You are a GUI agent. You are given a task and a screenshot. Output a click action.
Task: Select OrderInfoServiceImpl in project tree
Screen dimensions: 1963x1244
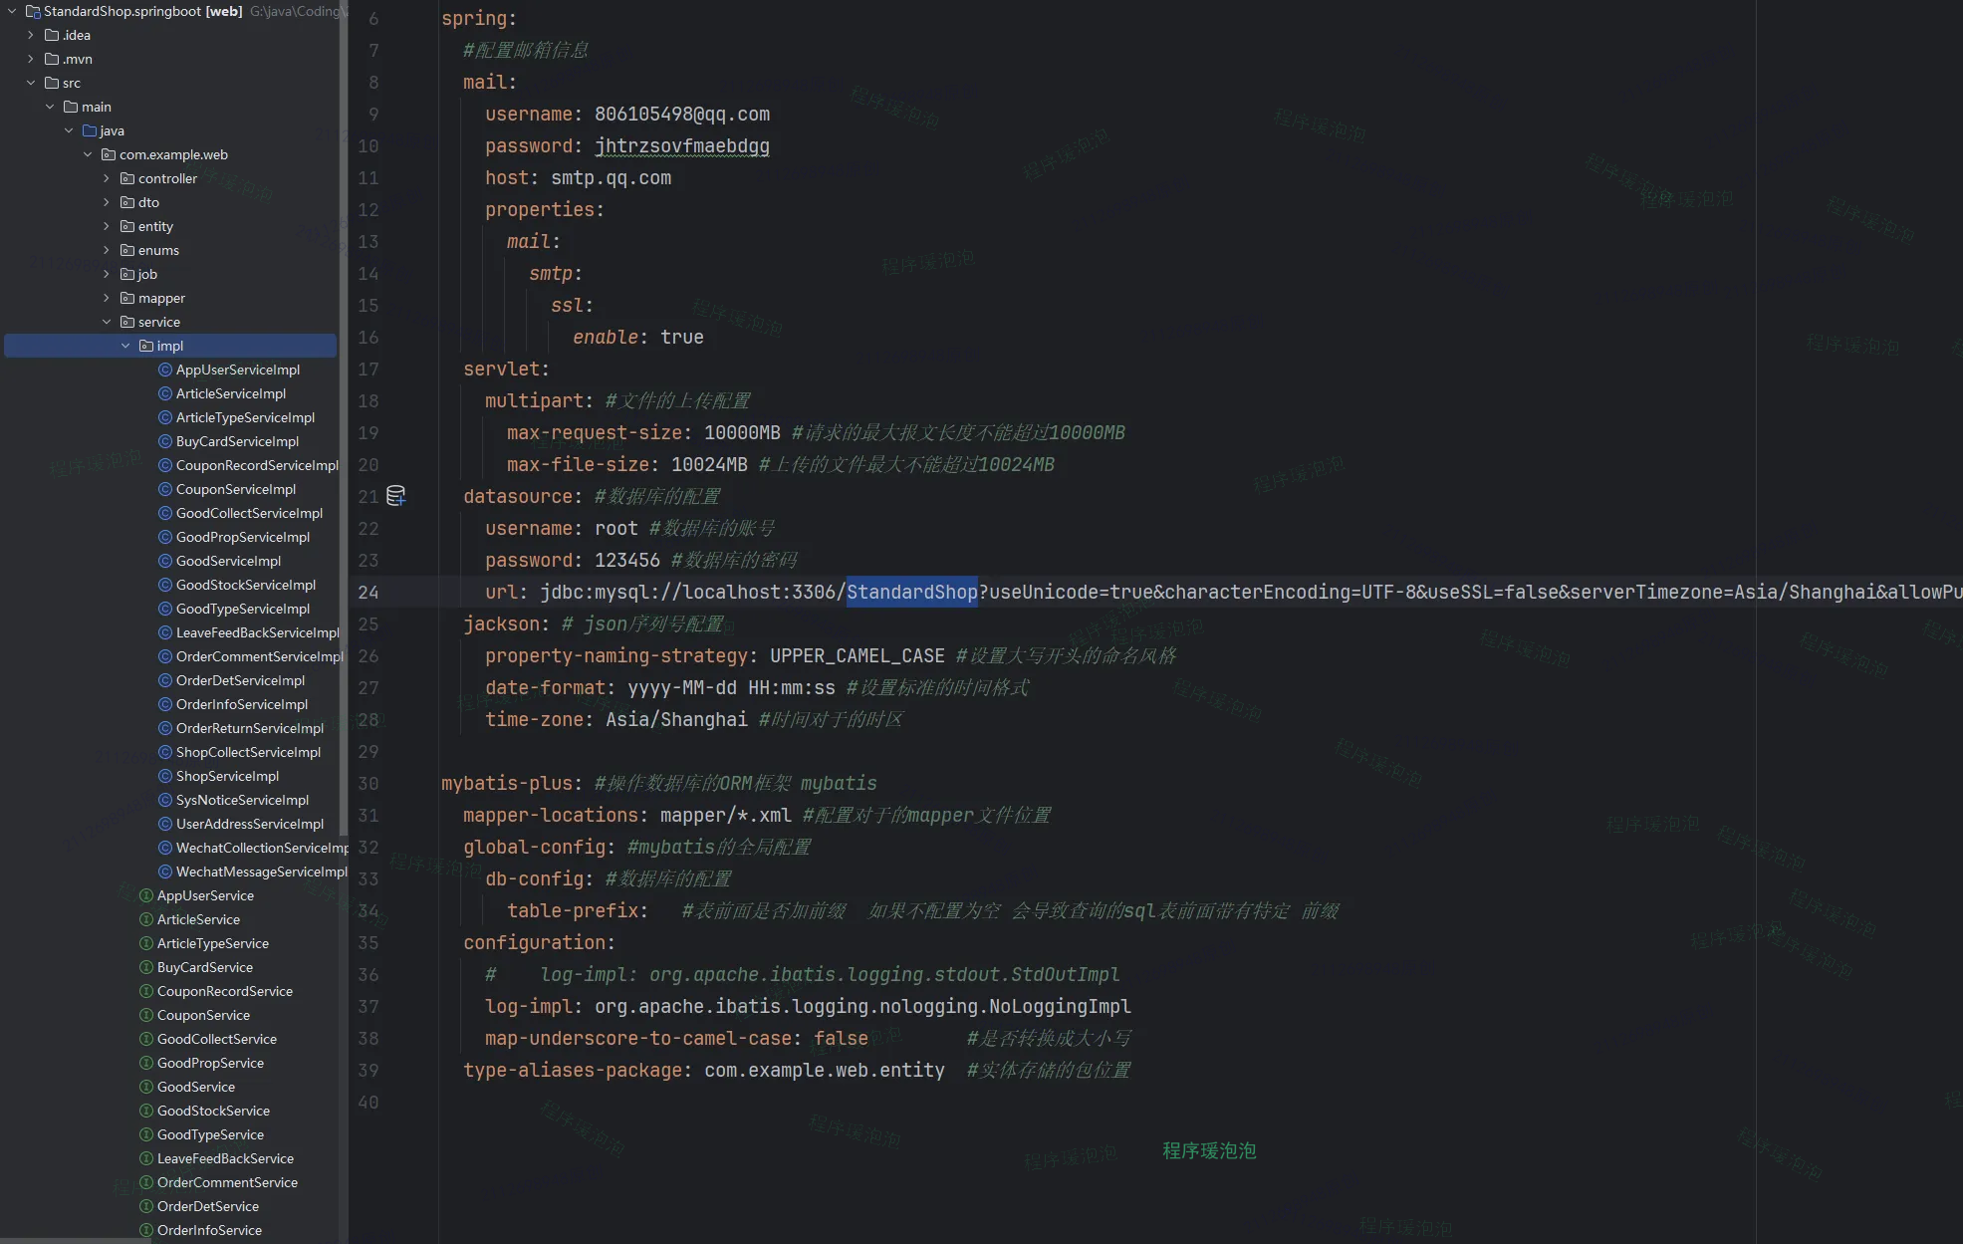point(241,704)
